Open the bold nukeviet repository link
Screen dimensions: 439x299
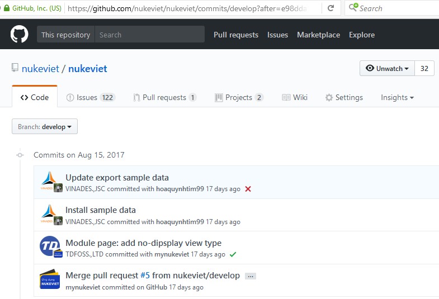click(88, 69)
